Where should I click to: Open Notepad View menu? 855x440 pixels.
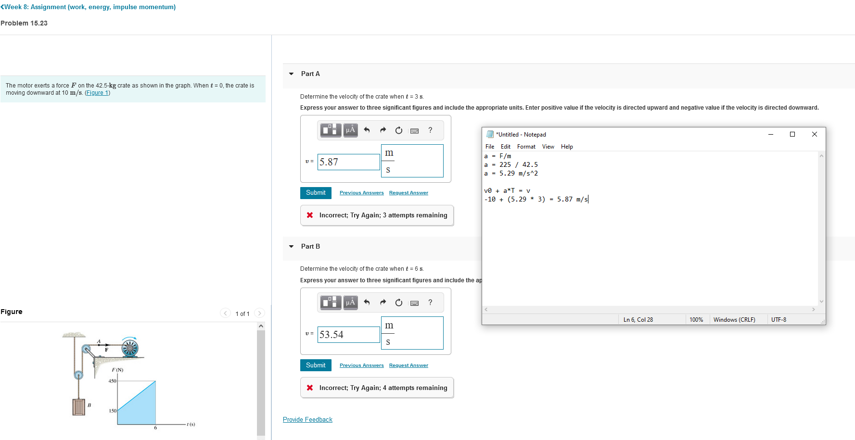tap(548, 147)
